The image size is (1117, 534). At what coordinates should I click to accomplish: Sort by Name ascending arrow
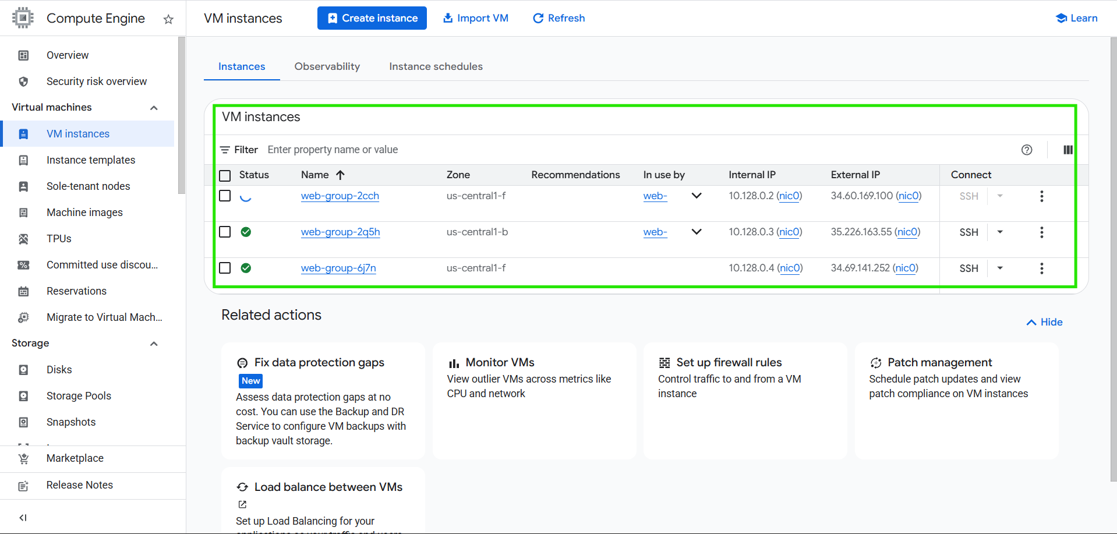click(341, 175)
